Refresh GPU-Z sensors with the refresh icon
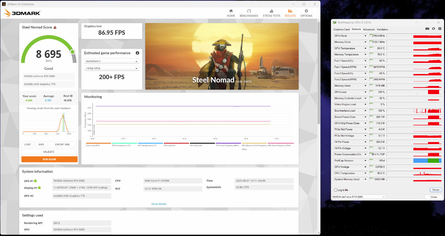 pyautogui.click(x=433, y=29)
